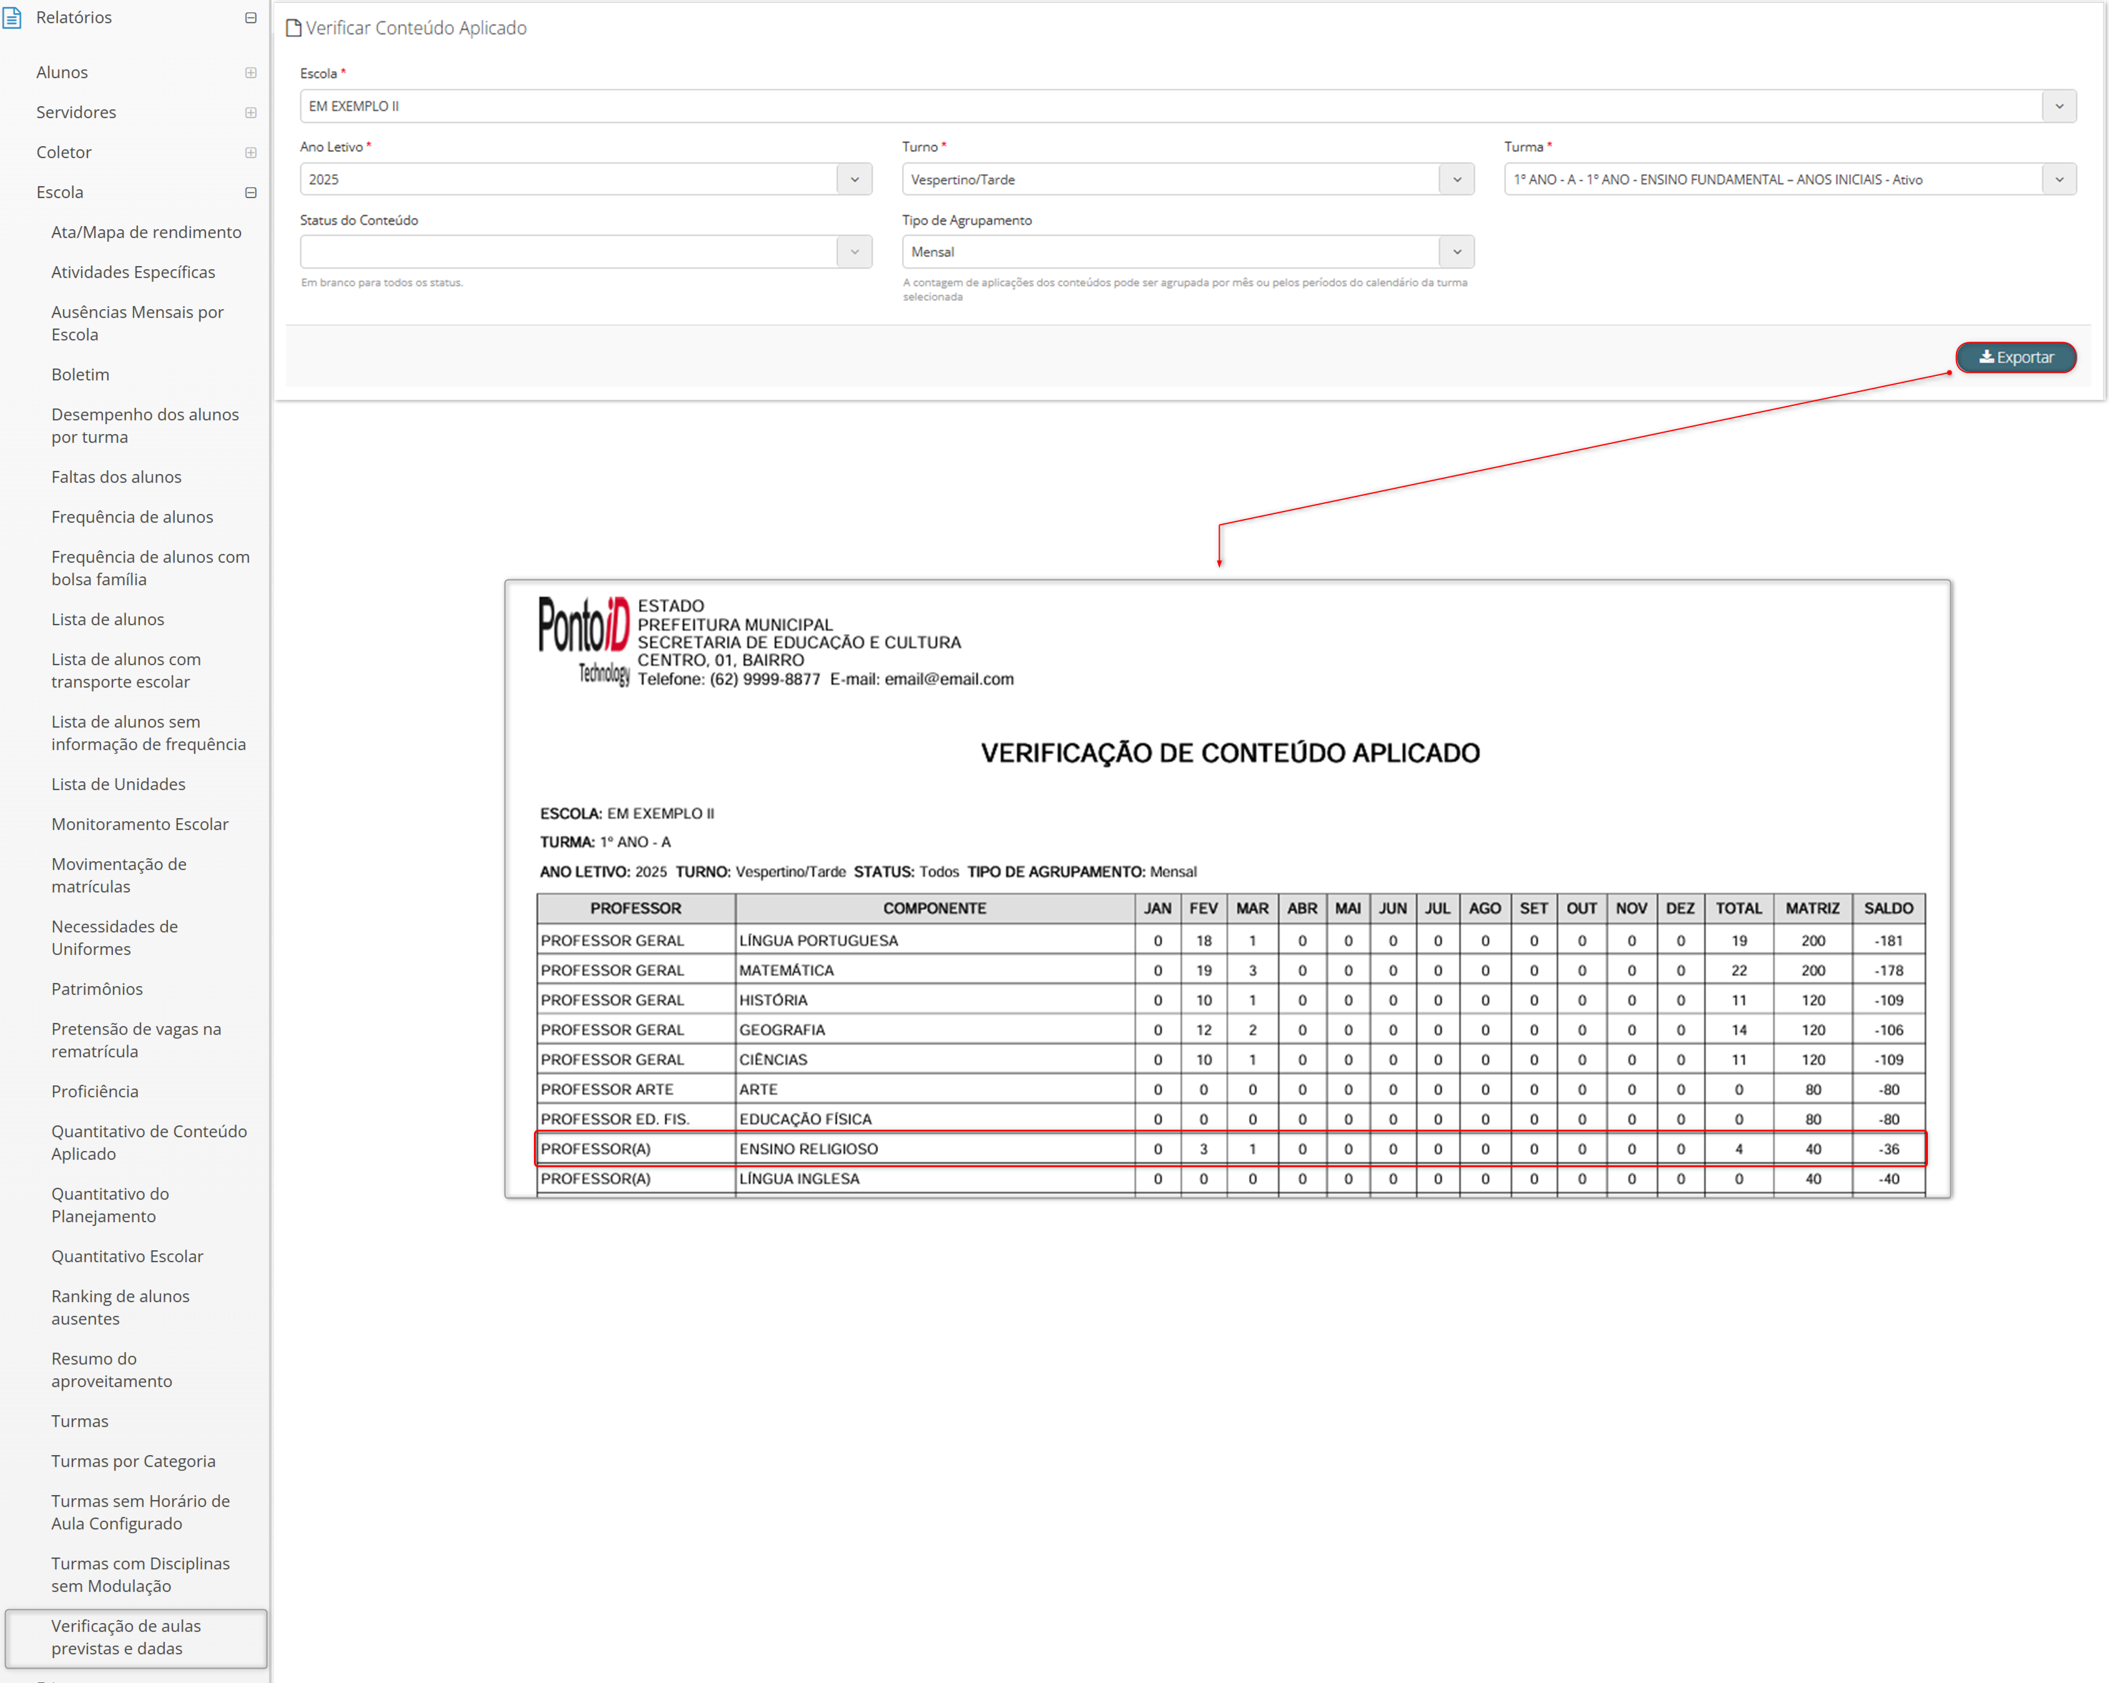Open Ata/Mapa de rendimento report

coord(146,232)
